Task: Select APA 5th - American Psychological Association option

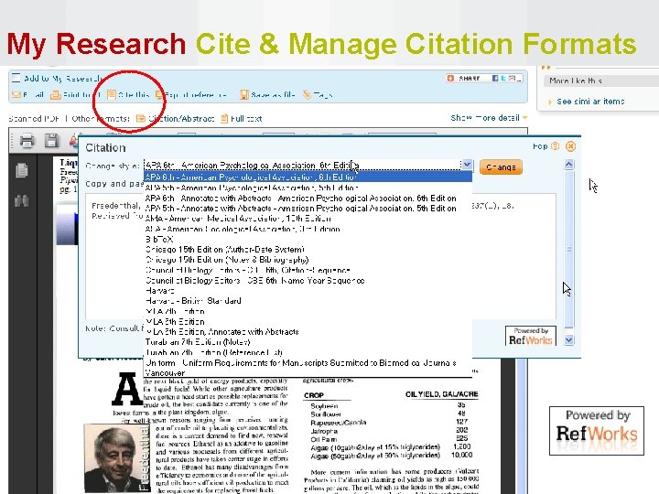Action: click(x=308, y=188)
